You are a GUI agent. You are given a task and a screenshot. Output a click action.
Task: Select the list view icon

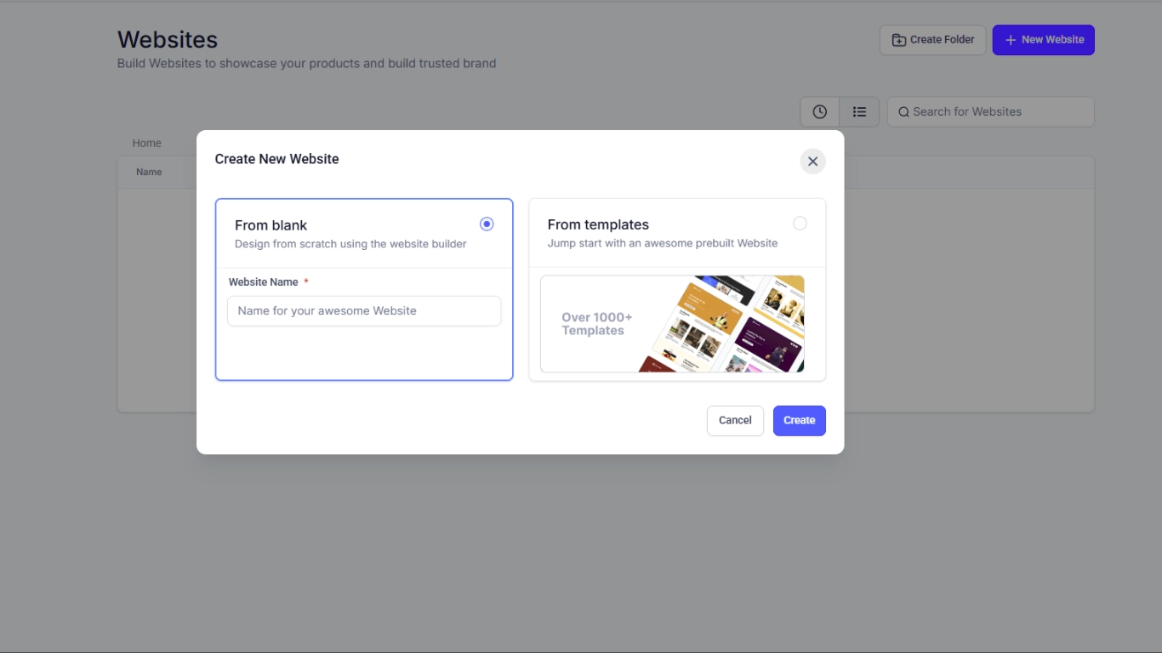pos(859,111)
